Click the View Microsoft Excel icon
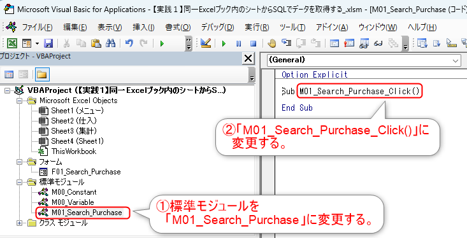The image size is (467, 238). click(x=12, y=44)
